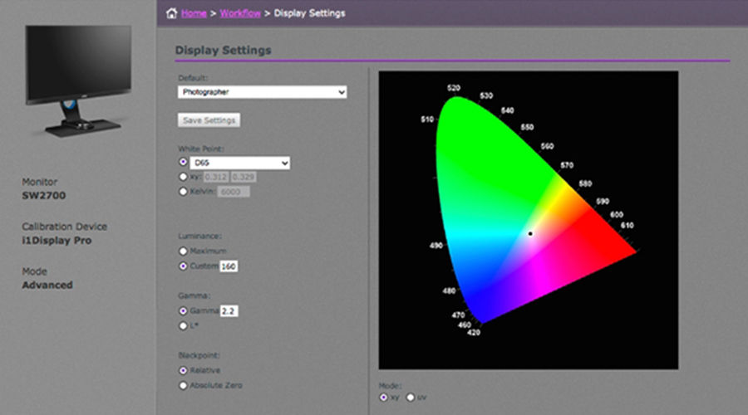Expand the D65 white point dropdown
Screen dimensions: 748x415
pyautogui.click(x=239, y=163)
